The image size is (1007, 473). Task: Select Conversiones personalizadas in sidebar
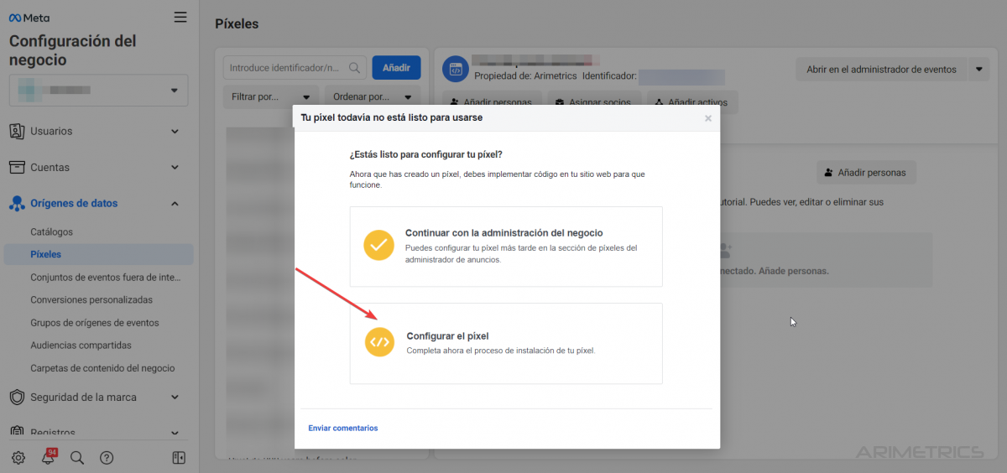click(91, 299)
